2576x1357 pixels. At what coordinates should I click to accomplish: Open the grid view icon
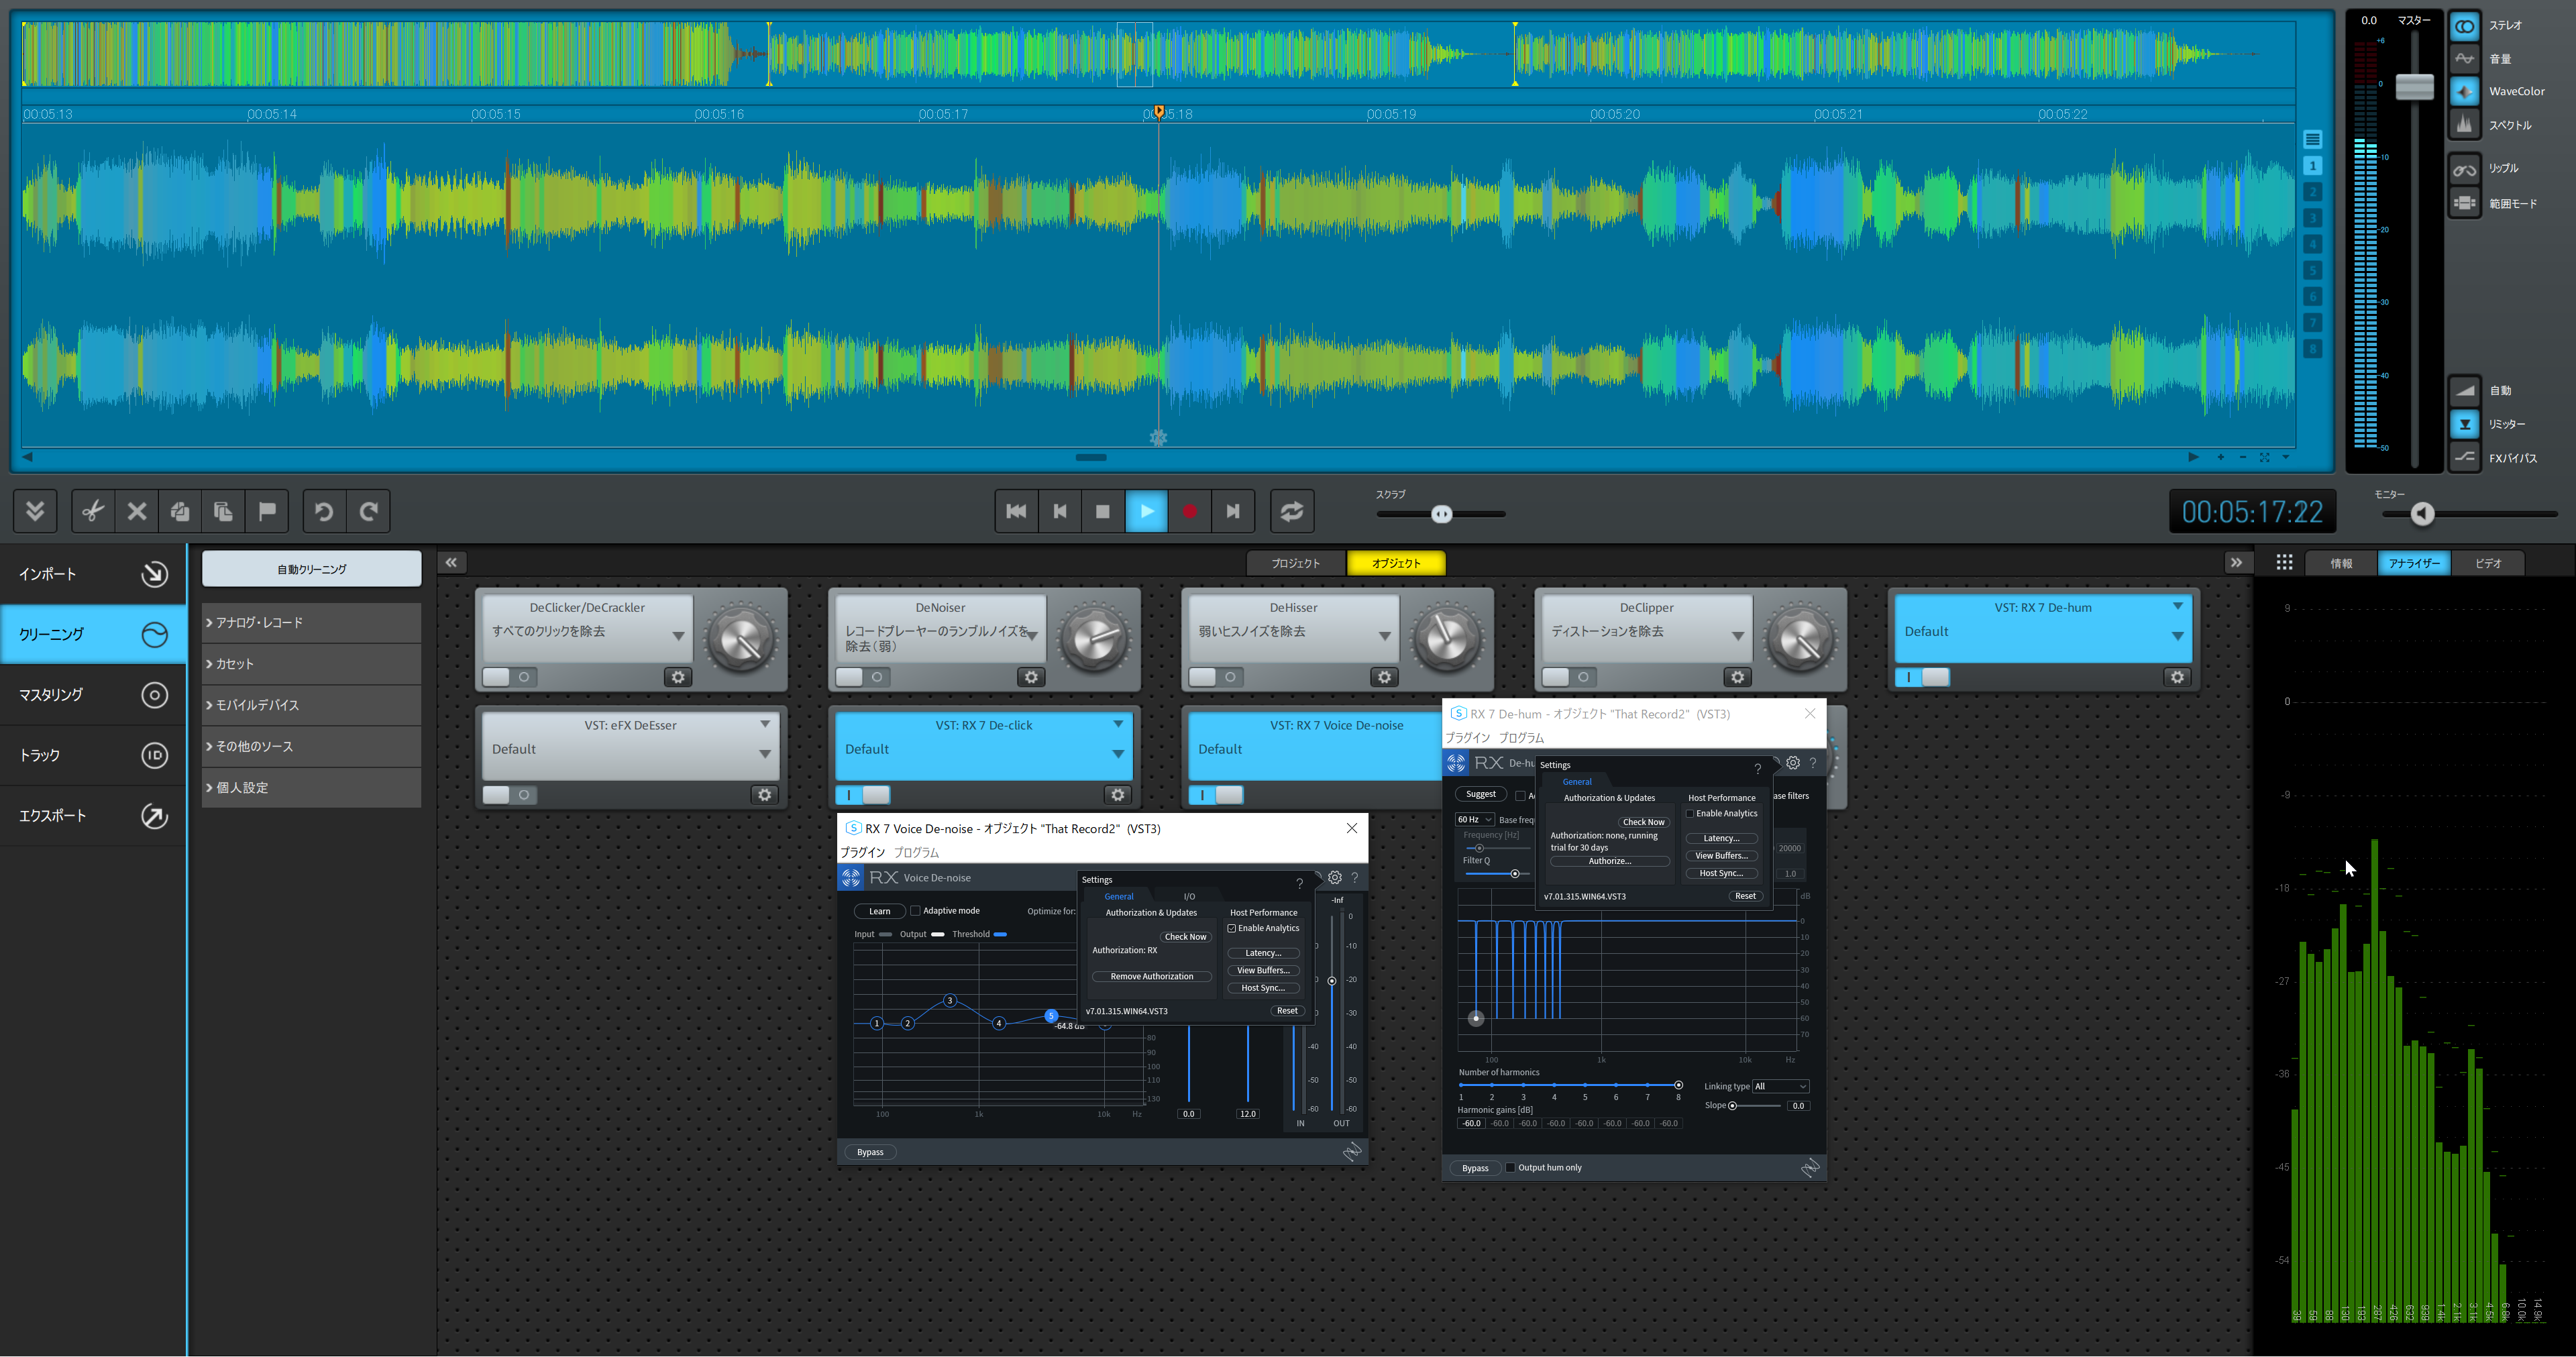pos(2284,563)
